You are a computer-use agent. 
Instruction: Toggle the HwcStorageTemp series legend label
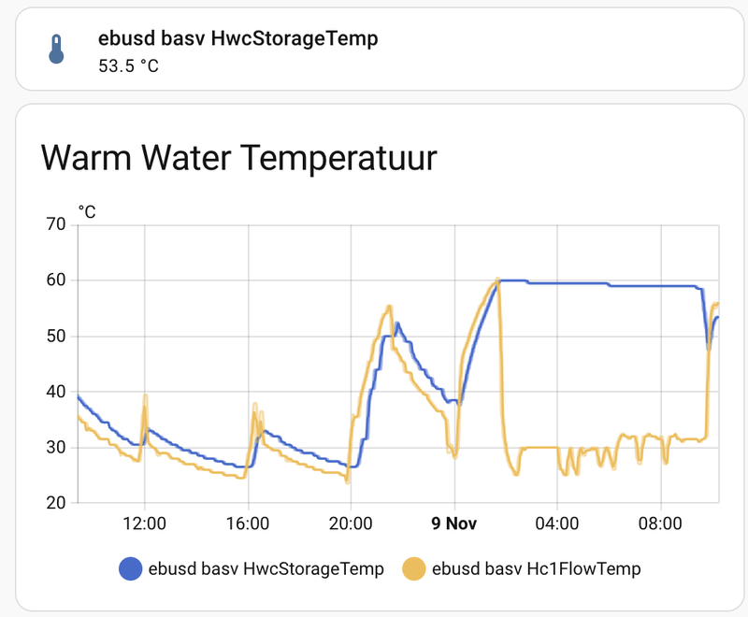(266, 567)
